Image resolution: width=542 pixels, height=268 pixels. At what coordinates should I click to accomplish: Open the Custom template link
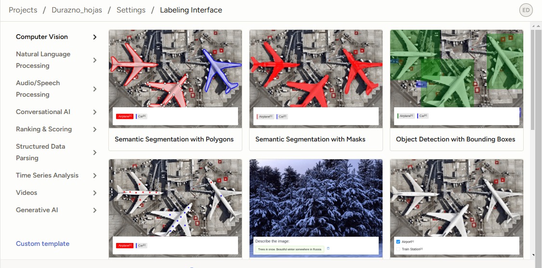click(42, 244)
